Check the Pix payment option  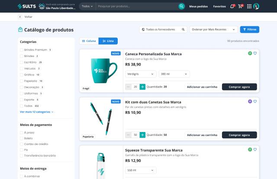(22, 150)
